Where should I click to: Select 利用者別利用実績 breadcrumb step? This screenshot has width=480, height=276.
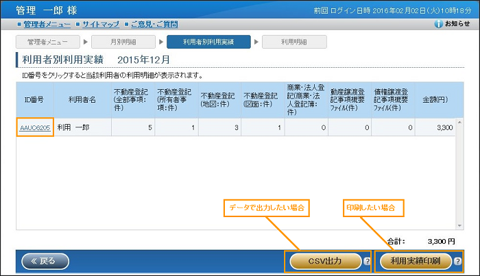click(x=208, y=42)
